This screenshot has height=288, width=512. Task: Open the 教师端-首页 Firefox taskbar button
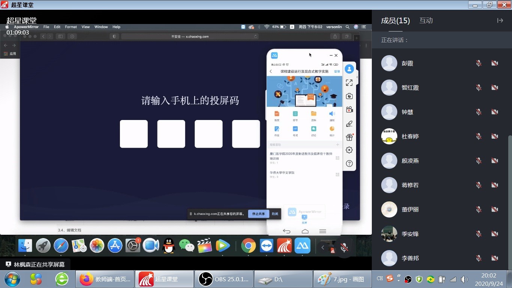click(x=105, y=279)
